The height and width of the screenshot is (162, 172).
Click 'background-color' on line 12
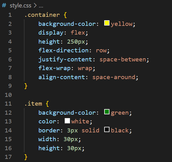(67, 113)
